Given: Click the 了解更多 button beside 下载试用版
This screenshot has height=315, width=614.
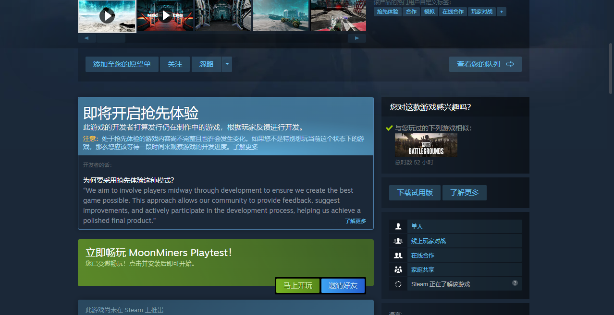Looking at the screenshot, I should tap(465, 193).
